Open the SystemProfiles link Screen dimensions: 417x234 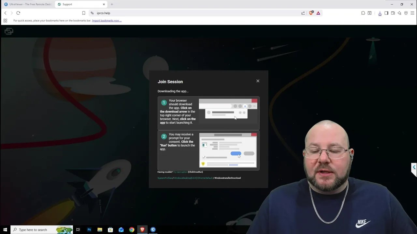pos(165,178)
